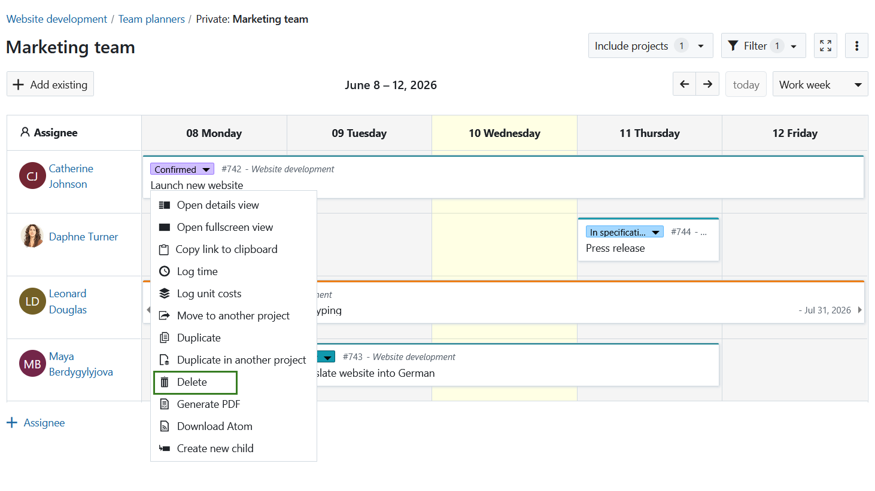Open the In specification status dropdown
Screen dimensions: 875x491
click(x=624, y=232)
